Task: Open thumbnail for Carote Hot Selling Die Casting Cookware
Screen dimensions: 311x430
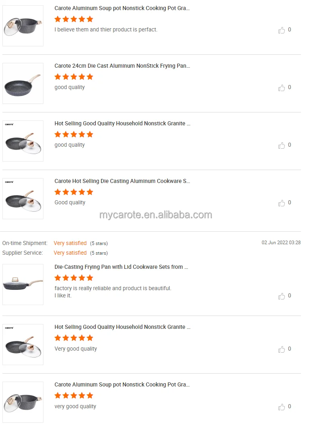Action: coord(23,199)
